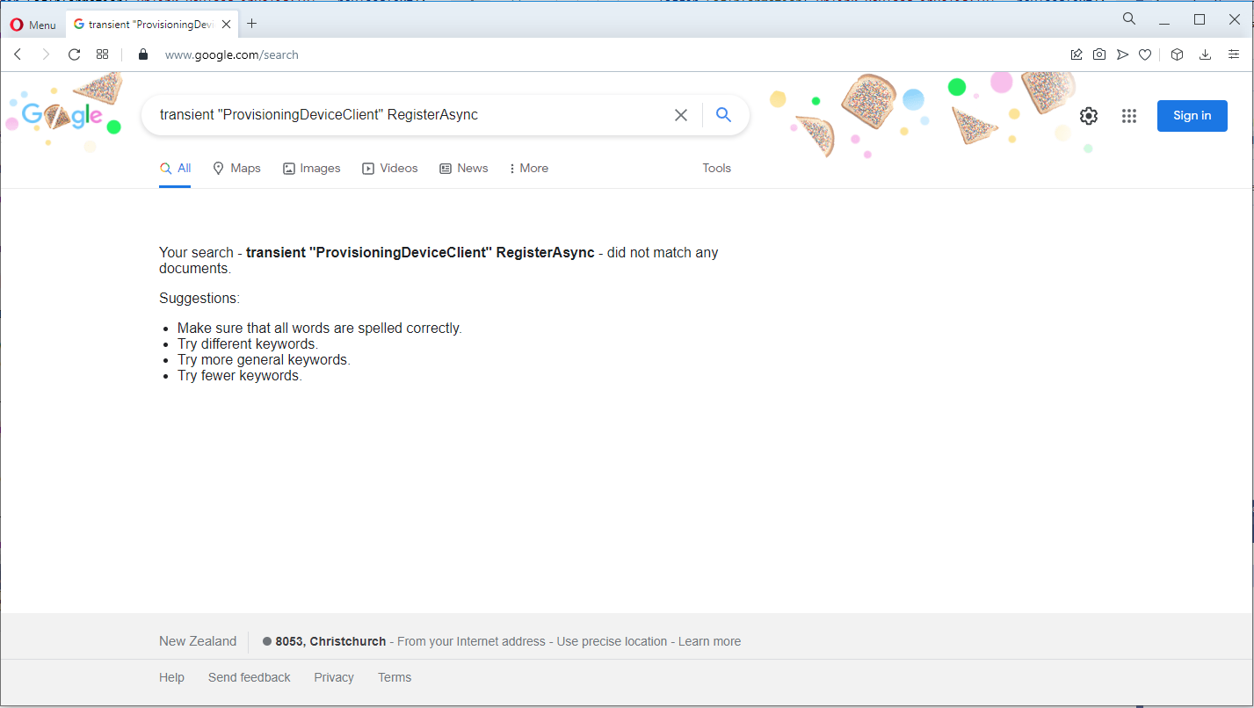The height and width of the screenshot is (708, 1254).
Task: Clear the search box with the X icon
Action: click(680, 115)
